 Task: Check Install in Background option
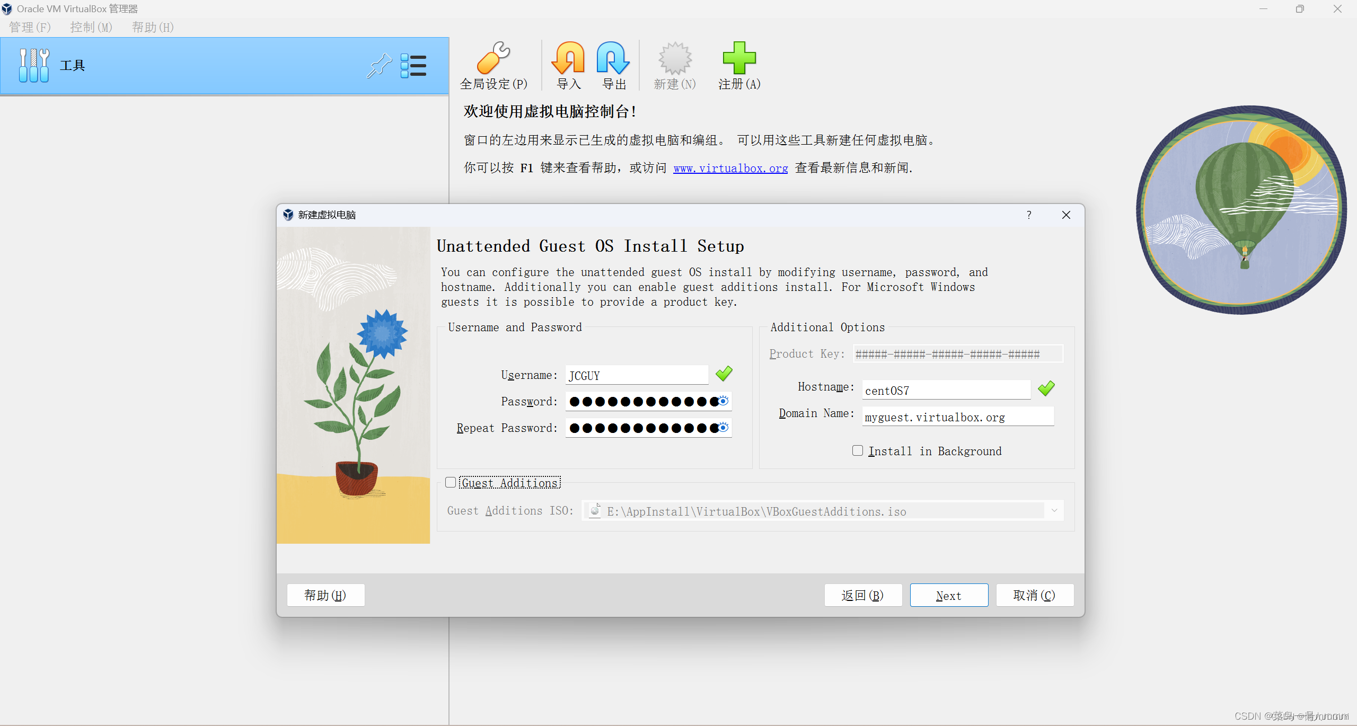[857, 450]
